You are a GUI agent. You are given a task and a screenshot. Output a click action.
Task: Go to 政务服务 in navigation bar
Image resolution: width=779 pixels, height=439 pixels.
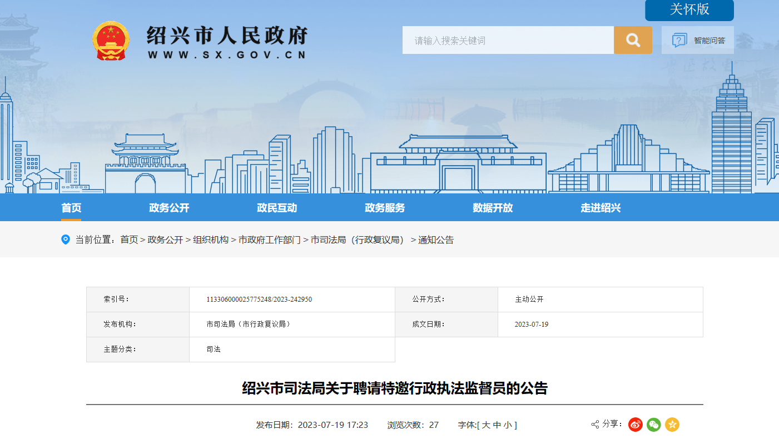[x=385, y=208]
